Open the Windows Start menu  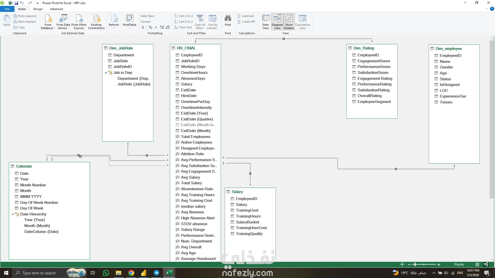click(6, 273)
